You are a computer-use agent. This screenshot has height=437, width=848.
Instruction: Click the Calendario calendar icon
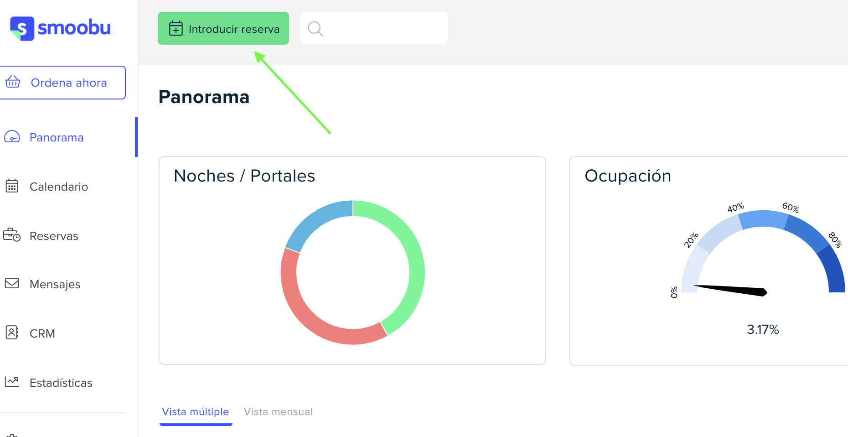point(12,186)
